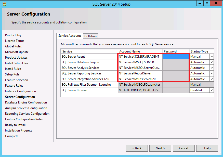Click the Service column header
Viewport: 223px width, 157px height.
[x=89, y=51]
